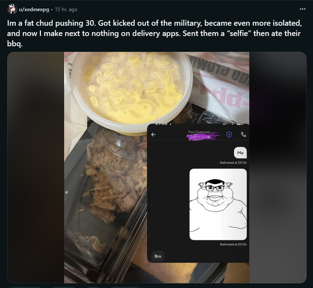The image size is (313, 288).
Task: Select the 'Bro' reply bubble
Action: 158,256
